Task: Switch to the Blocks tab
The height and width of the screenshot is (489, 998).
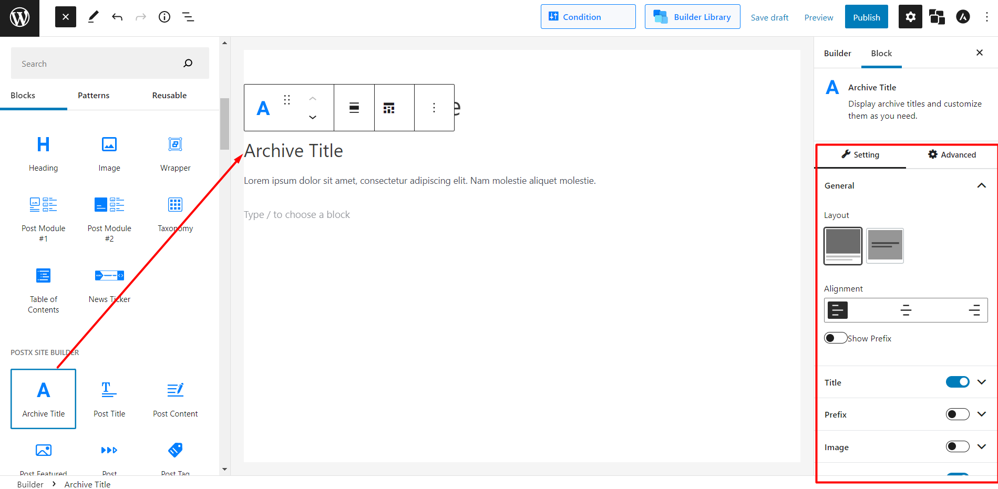Action: coord(23,96)
